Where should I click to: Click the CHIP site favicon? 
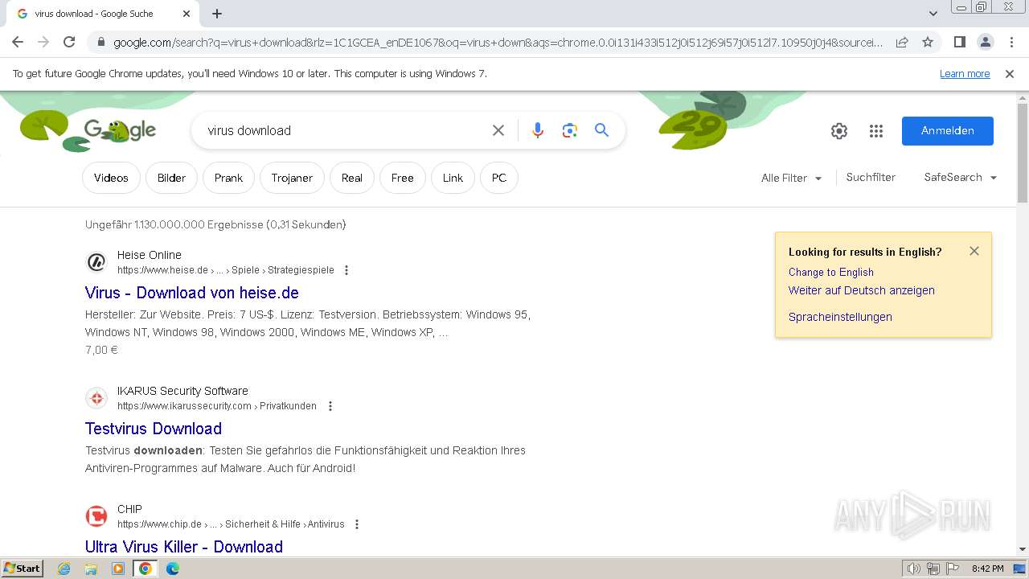96,515
